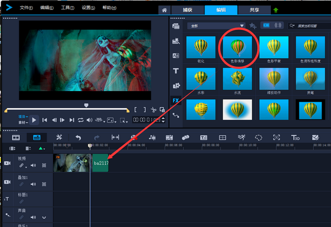Fit project in timeline window

(115, 138)
